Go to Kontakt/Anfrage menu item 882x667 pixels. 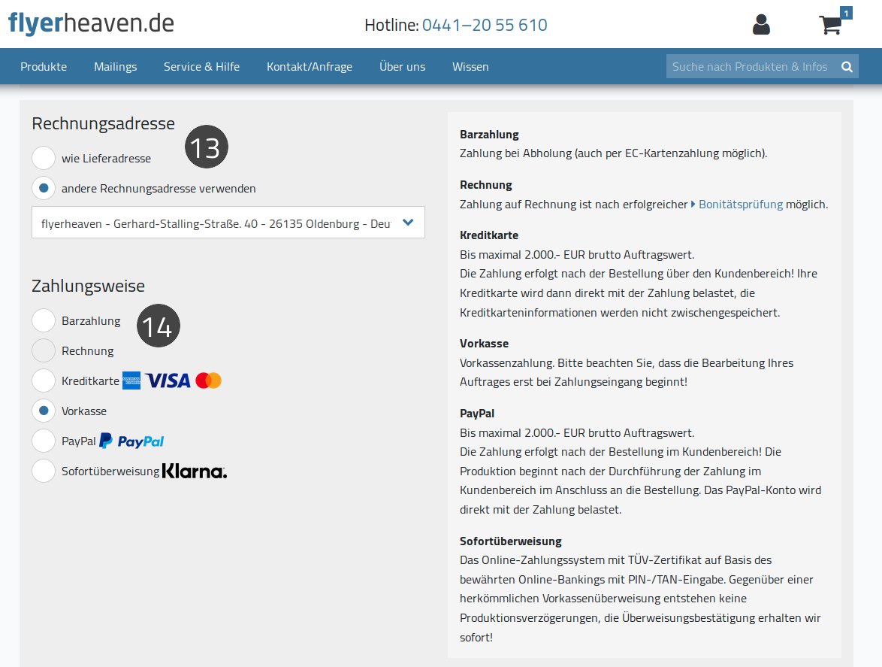pyautogui.click(x=310, y=66)
